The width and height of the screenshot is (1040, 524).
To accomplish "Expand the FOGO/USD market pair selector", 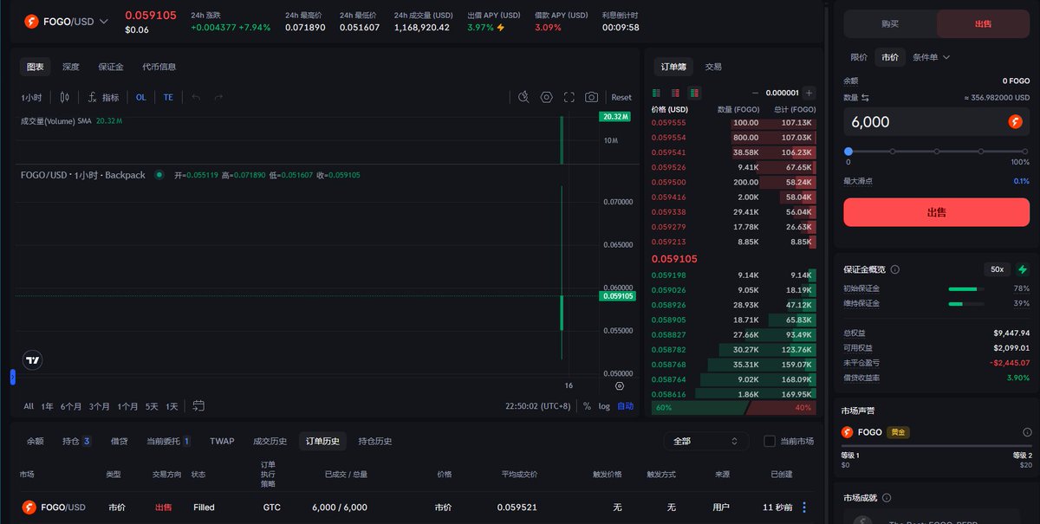I will point(104,21).
